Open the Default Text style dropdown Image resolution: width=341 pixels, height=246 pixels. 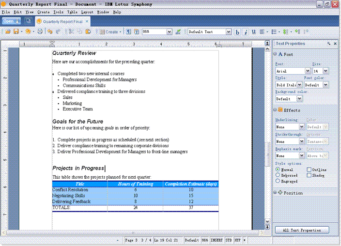click(228, 32)
